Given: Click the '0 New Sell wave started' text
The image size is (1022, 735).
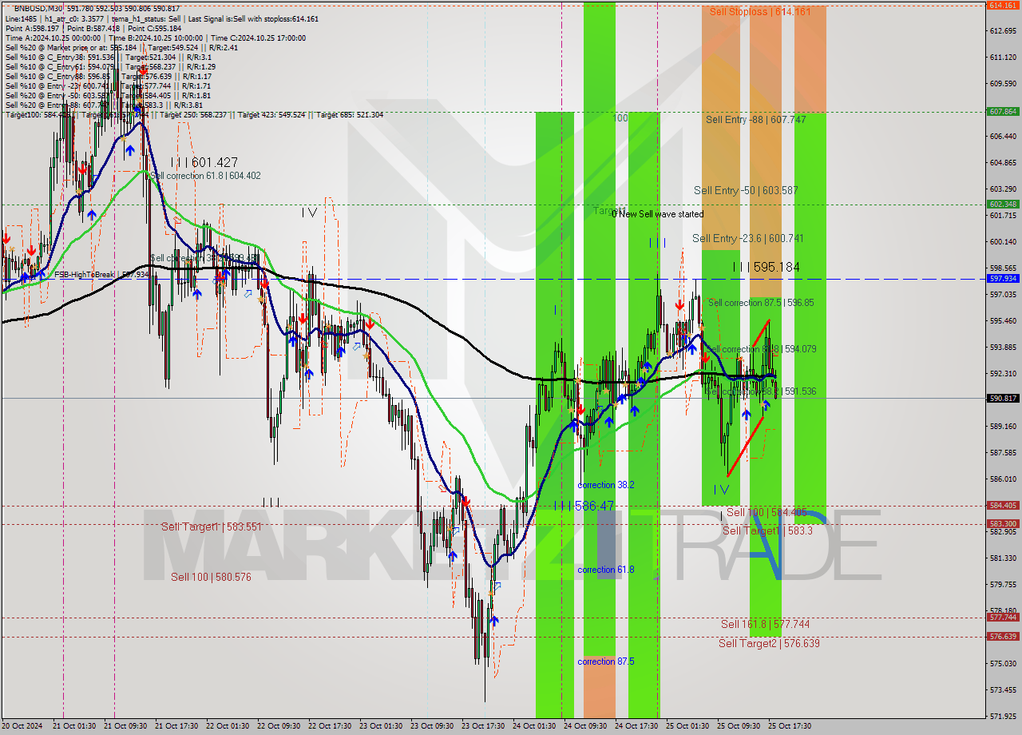Looking at the screenshot, I should click(x=658, y=214).
